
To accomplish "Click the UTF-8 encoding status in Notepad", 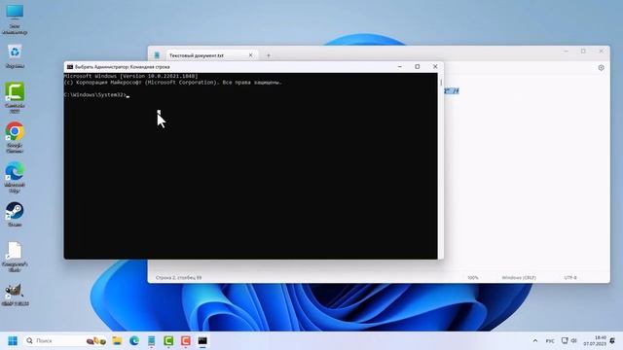I will (570, 278).
